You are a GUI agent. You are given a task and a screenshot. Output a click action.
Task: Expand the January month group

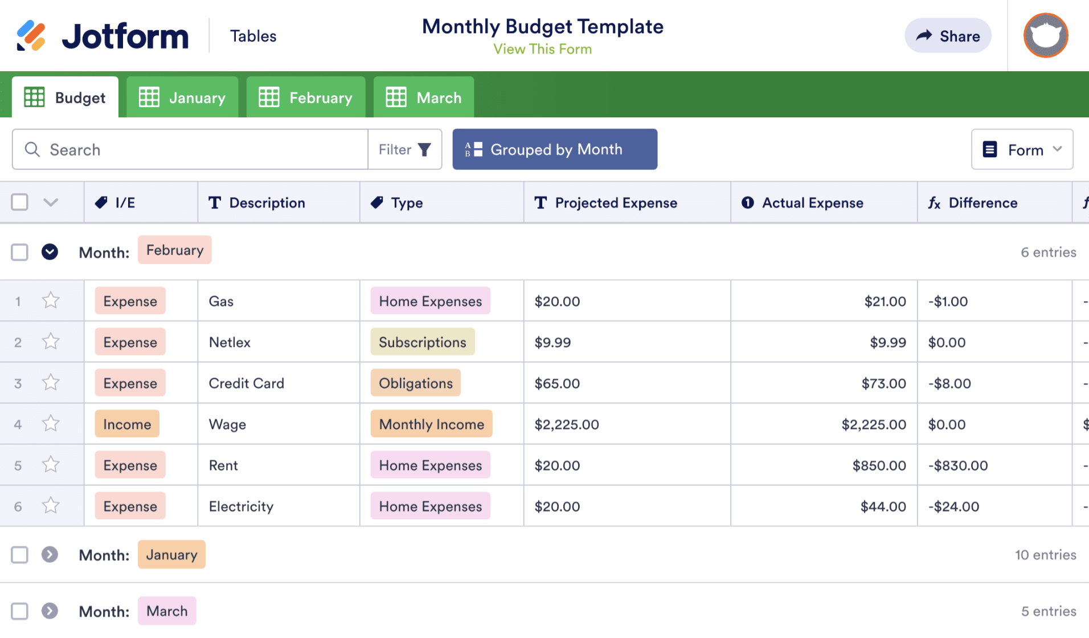(x=50, y=554)
